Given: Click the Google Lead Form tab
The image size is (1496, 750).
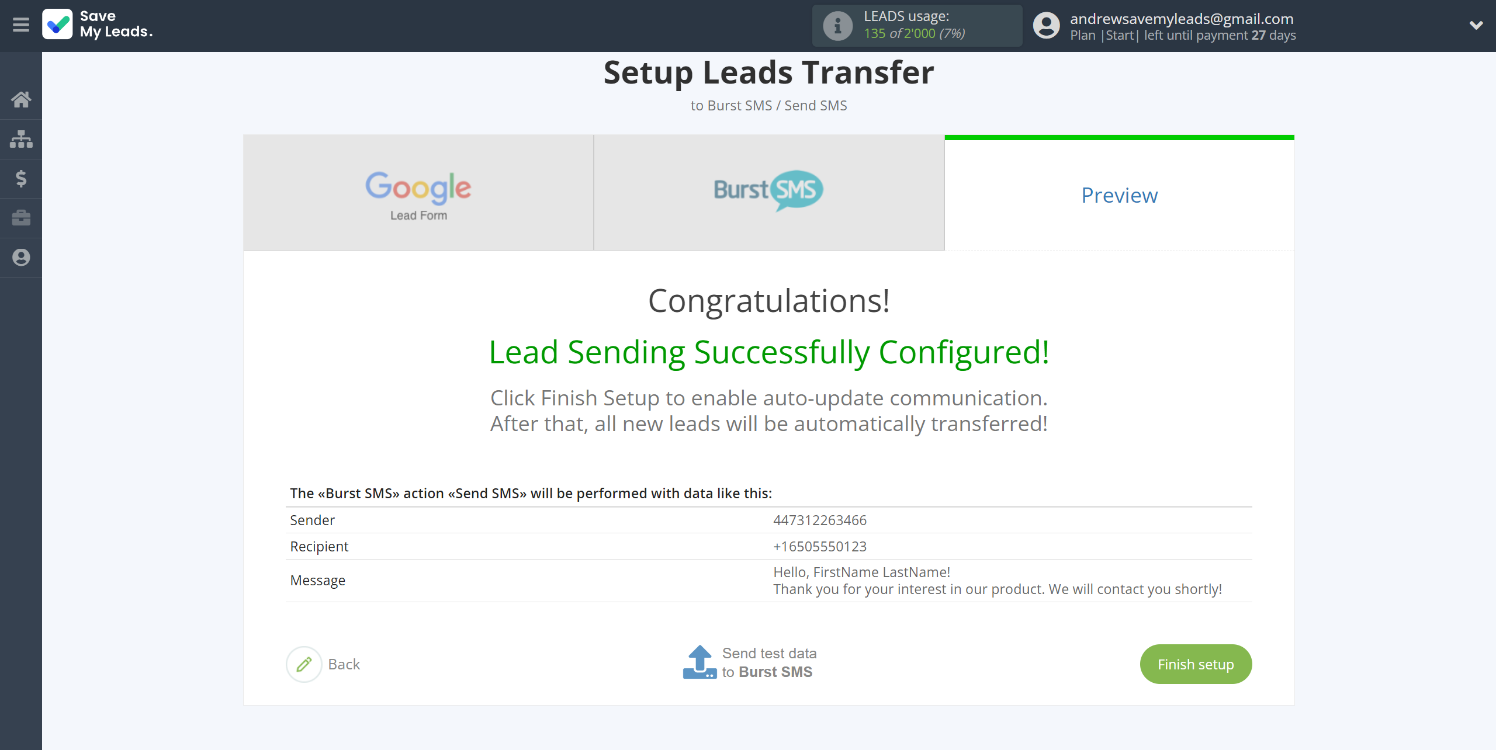Looking at the screenshot, I should coord(418,192).
